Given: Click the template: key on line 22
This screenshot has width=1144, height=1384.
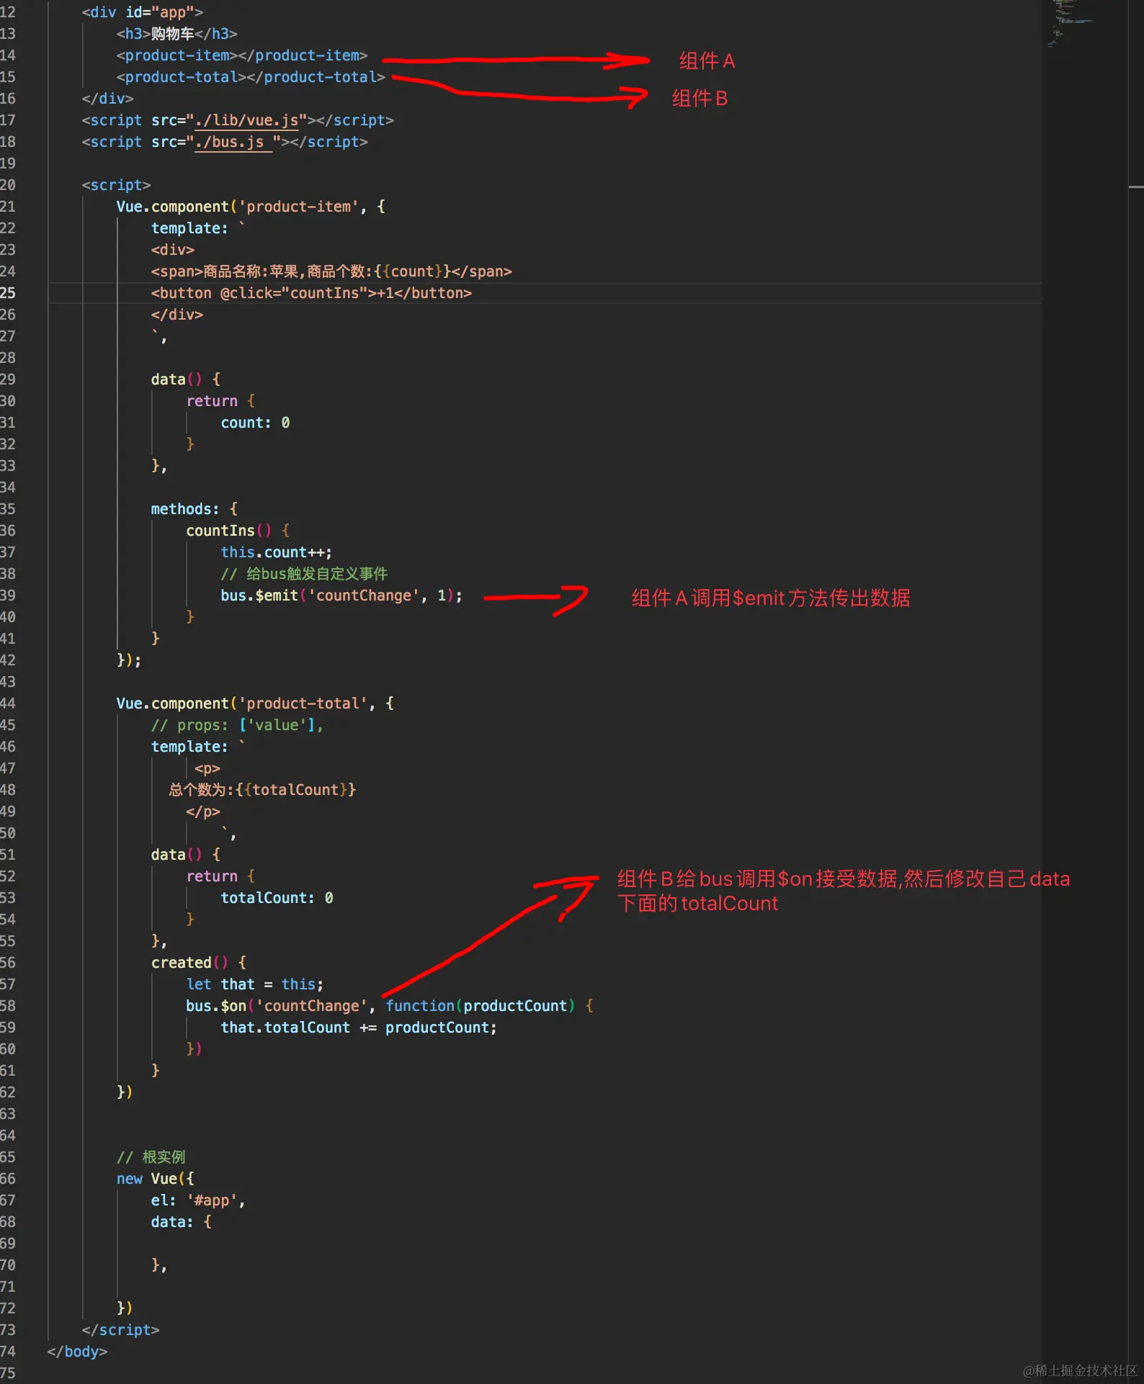Looking at the screenshot, I should 189,228.
